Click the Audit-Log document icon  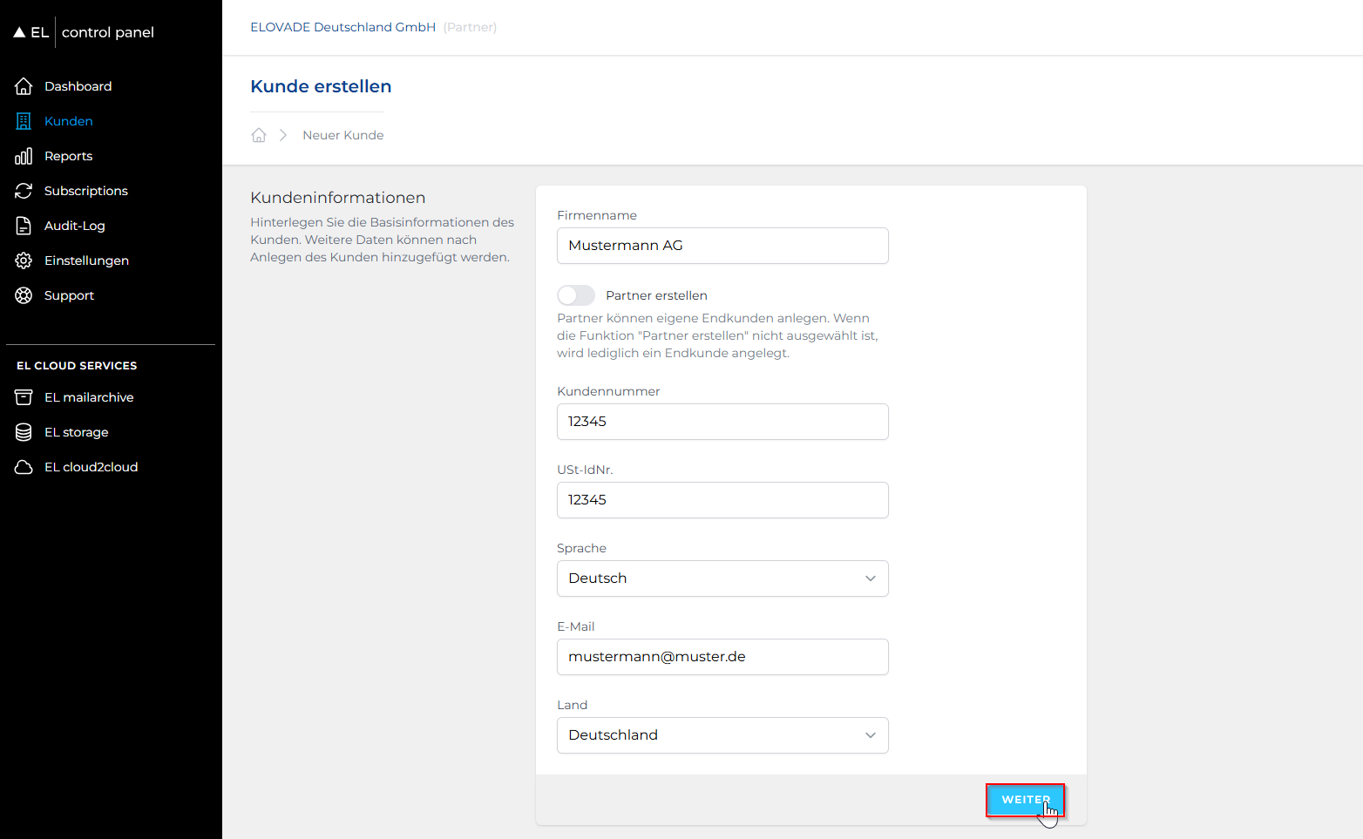pos(24,226)
